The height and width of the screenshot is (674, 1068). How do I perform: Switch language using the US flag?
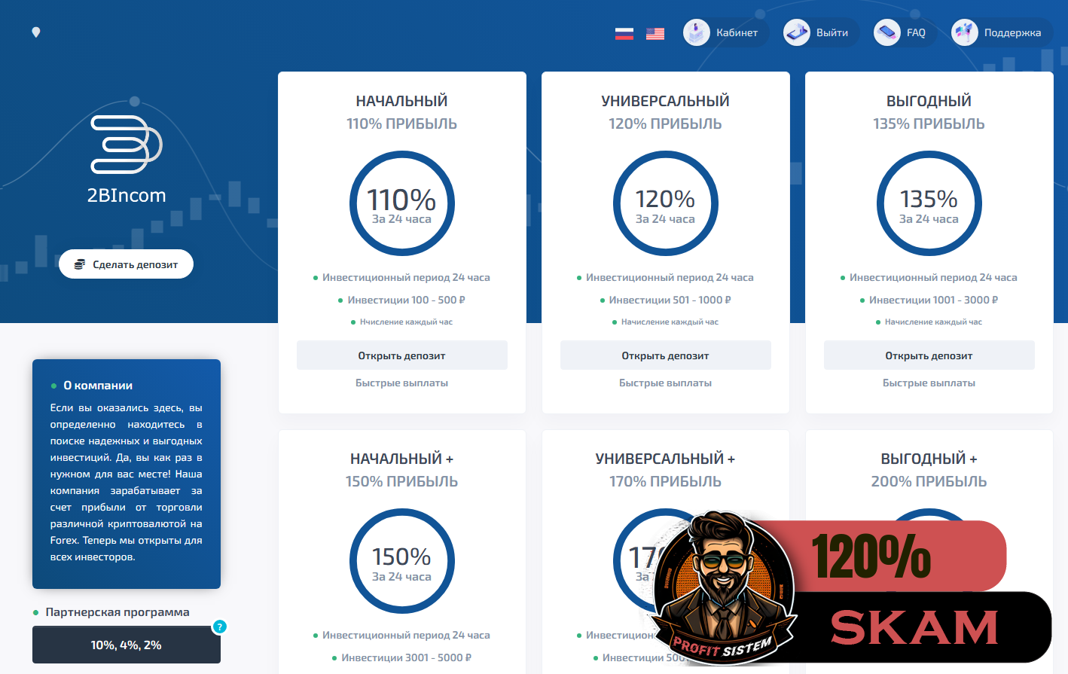pos(655,33)
